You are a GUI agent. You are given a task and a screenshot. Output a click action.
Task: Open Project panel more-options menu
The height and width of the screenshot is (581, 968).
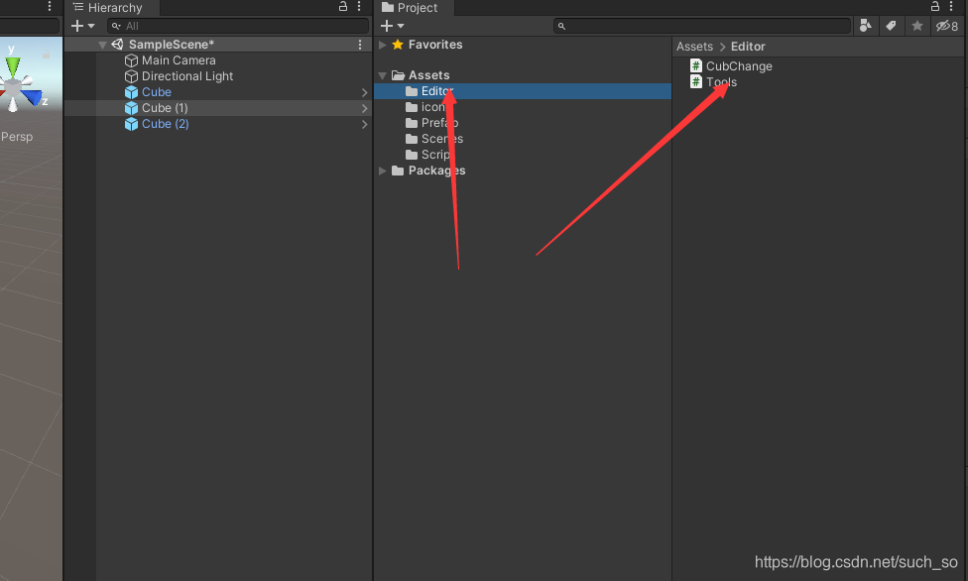951,7
